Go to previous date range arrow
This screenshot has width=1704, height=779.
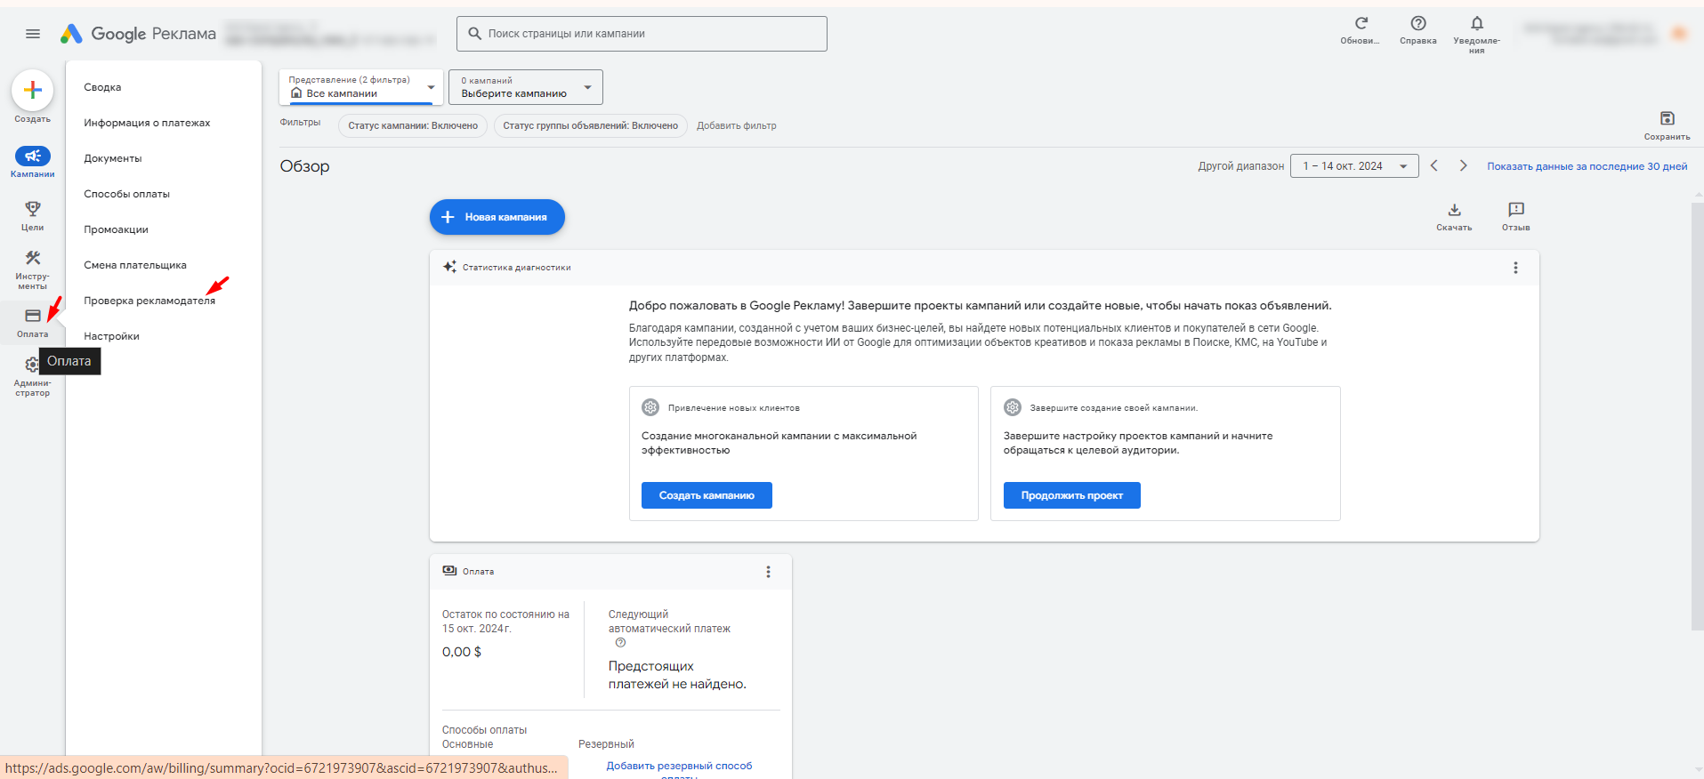tap(1434, 166)
